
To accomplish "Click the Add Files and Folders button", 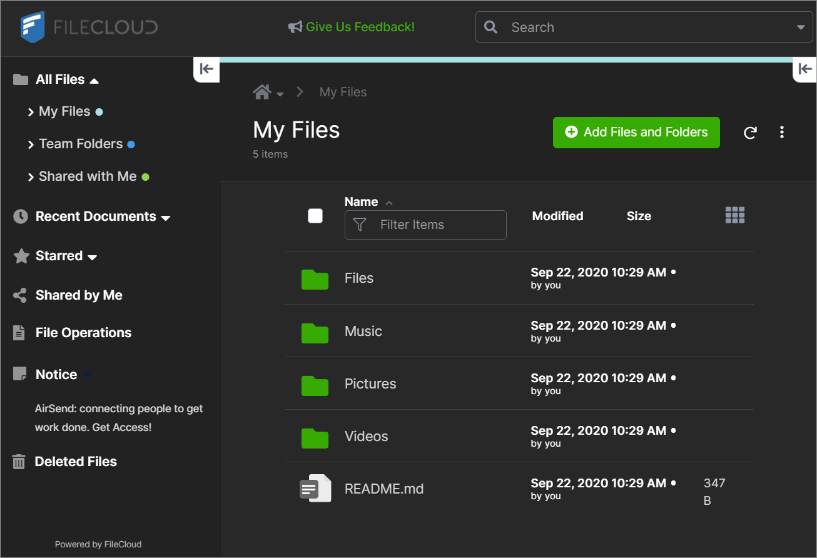I will (636, 132).
